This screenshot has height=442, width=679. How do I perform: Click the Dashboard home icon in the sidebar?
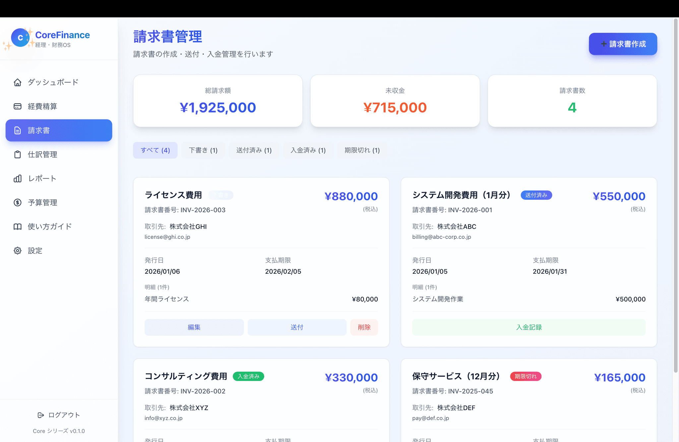[x=18, y=82]
